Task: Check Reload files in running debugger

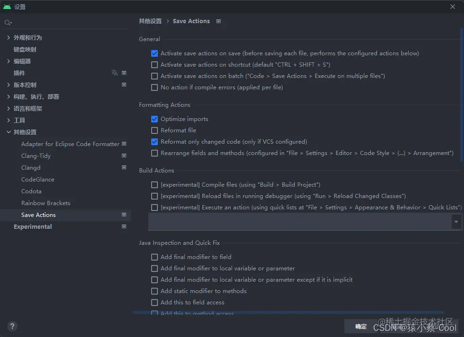Action: (x=154, y=196)
